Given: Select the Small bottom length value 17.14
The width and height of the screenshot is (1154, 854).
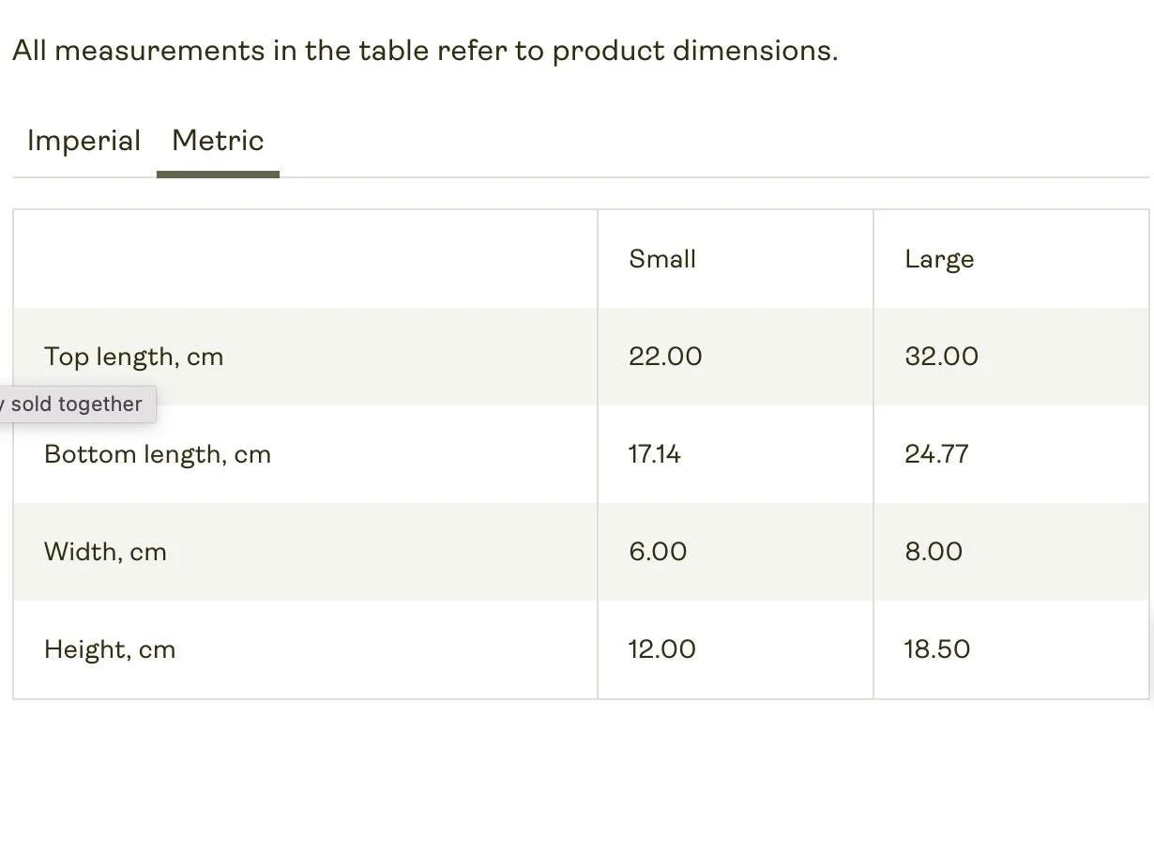Looking at the screenshot, I should point(655,454).
